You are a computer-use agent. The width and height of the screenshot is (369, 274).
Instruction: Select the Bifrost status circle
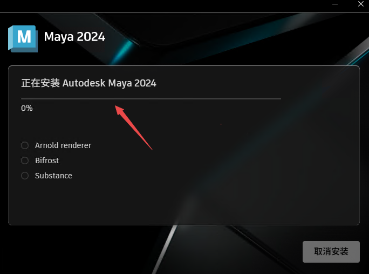[25, 161]
